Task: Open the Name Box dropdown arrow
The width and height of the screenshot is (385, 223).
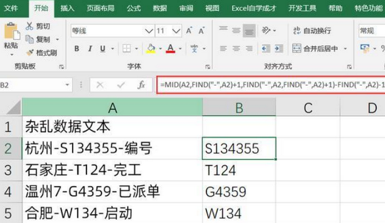Action: (x=67, y=85)
